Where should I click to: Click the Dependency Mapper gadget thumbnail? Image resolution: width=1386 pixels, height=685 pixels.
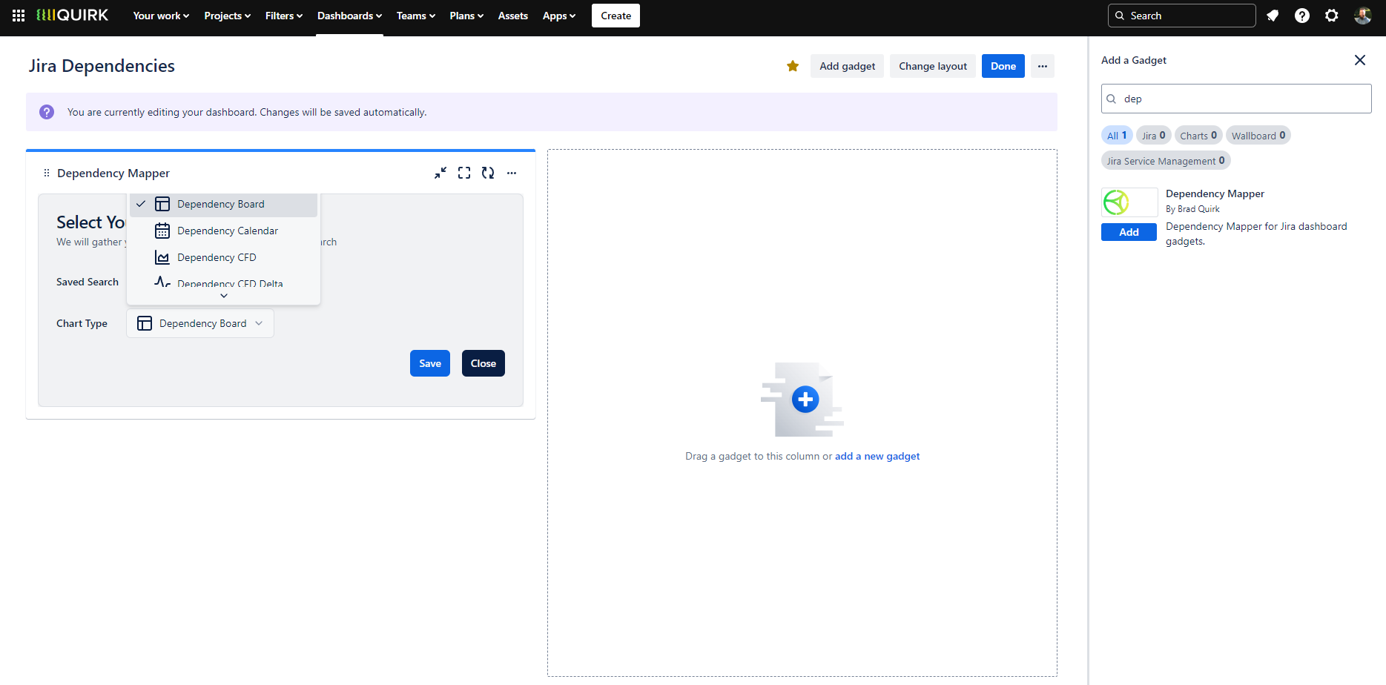(x=1129, y=202)
